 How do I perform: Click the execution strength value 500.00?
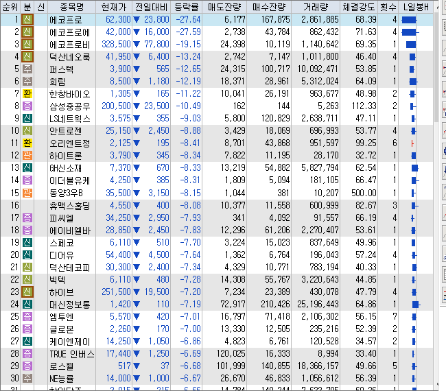coord(364,193)
